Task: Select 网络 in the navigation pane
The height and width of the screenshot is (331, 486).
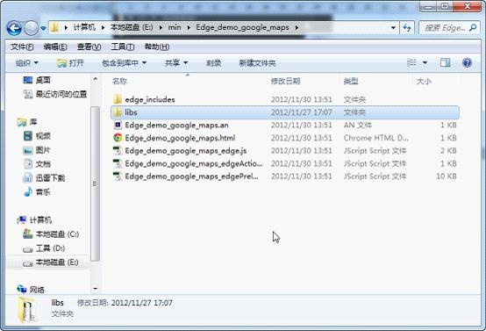Action: click(37, 290)
